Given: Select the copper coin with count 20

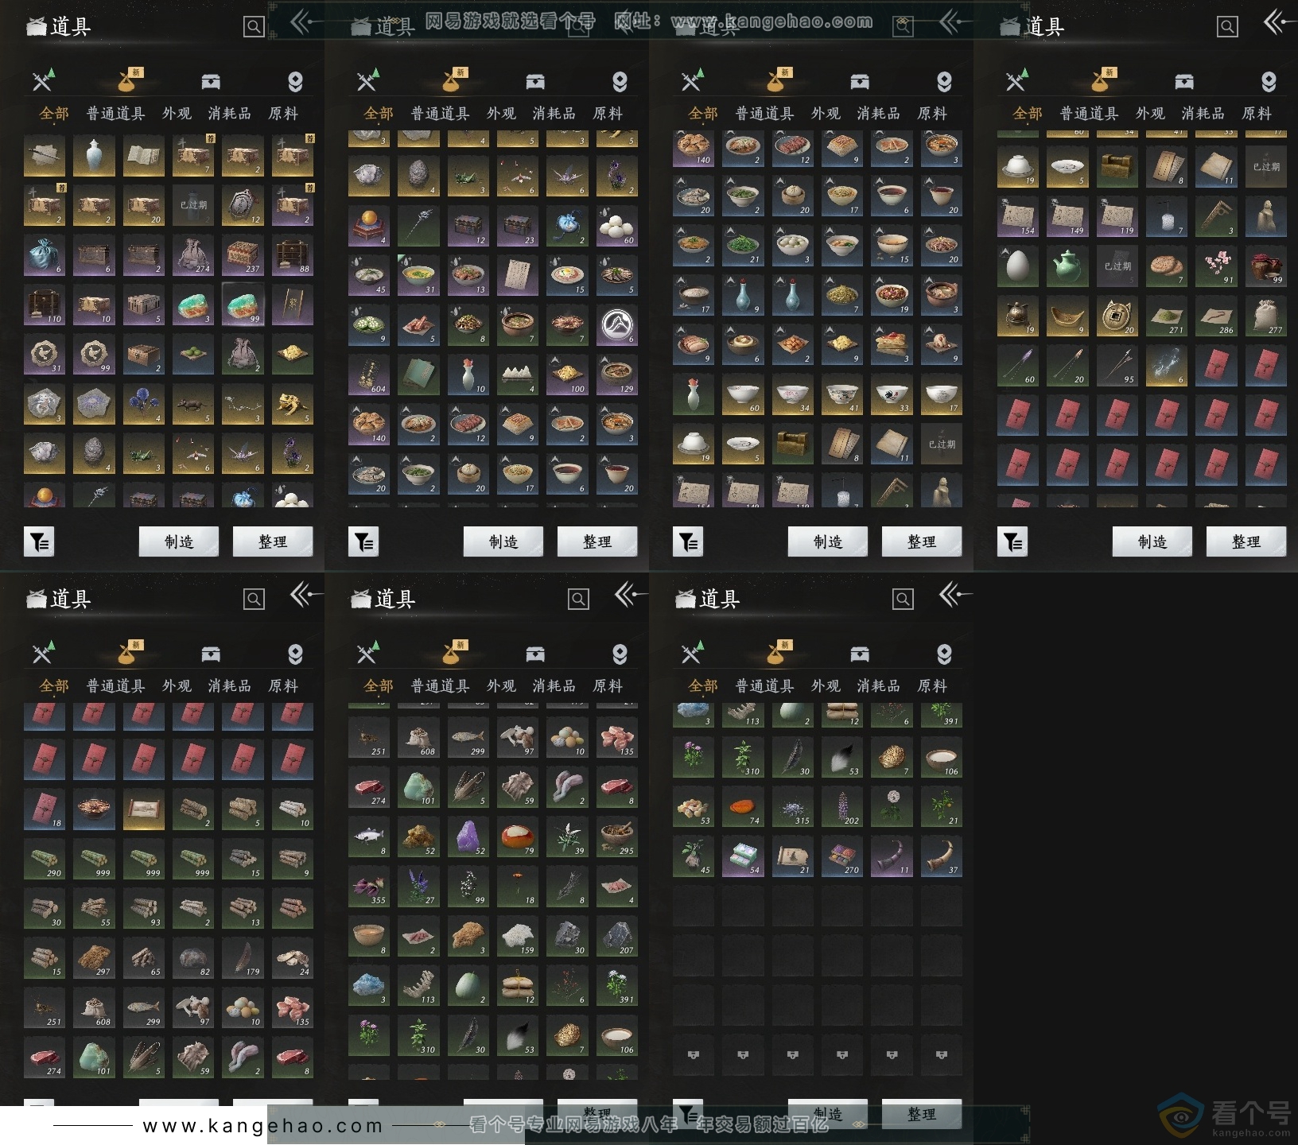Looking at the screenshot, I should 1117,316.
